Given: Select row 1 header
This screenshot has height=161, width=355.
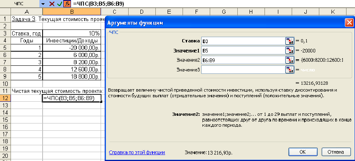Looking at the screenshot, I should [5, 19].
